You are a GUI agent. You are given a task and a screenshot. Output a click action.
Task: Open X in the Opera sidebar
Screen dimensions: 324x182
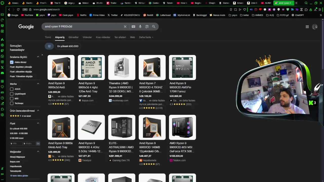(2, 67)
